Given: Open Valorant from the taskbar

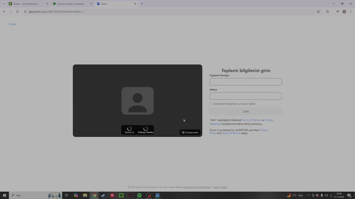Looking at the screenshot, I should coord(130,195).
